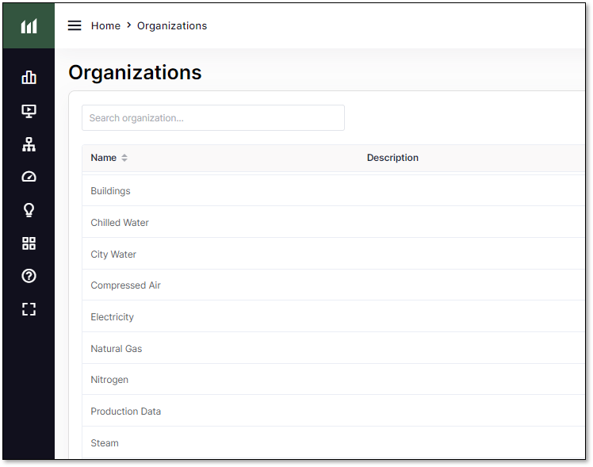The width and height of the screenshot is (593, 467).
Task: Click the Description column header
Action: [x=392, y=158]
